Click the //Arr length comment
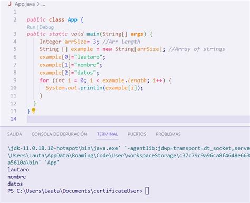The width and height of the screenshot is (250, 203). tap(121, 42)
